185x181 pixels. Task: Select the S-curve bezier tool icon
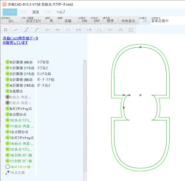pos(26,30)
